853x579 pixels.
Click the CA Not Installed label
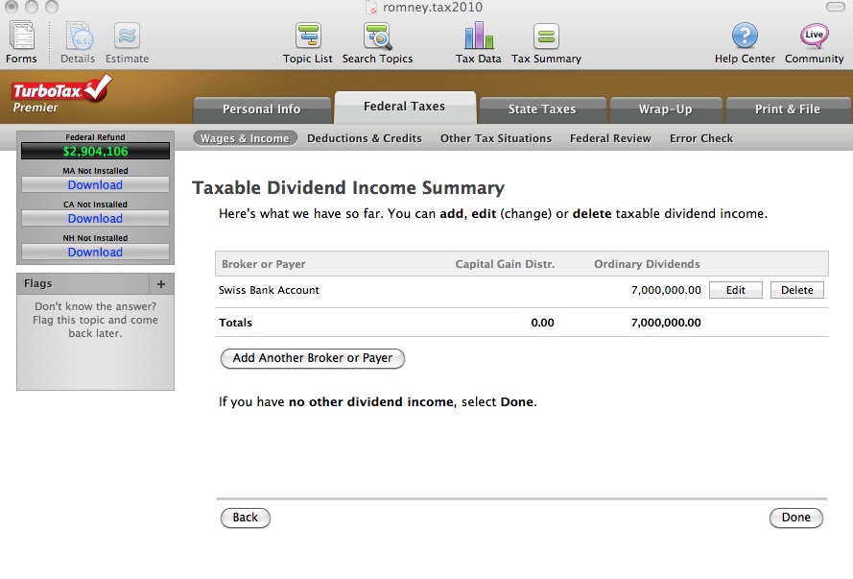[x=95, y=205]
